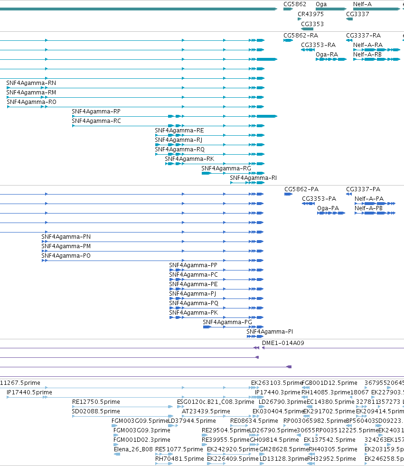Open EST FGM003G09.3prime
404x466 pixels.
click(142, 430)
